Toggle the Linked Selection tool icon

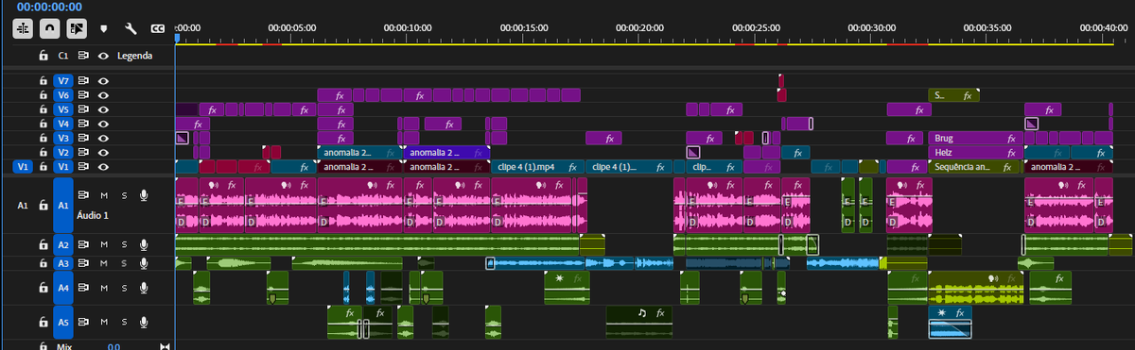[78, 28]
